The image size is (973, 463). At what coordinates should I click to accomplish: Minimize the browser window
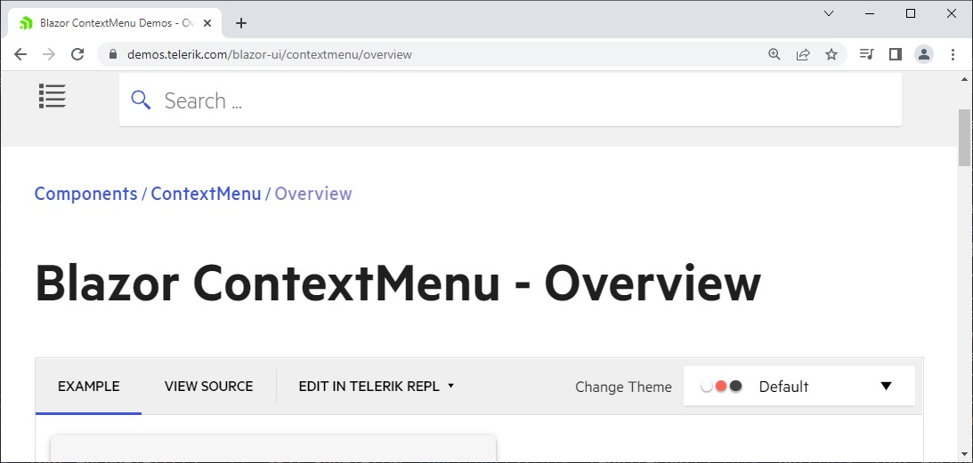pos(870,13)
